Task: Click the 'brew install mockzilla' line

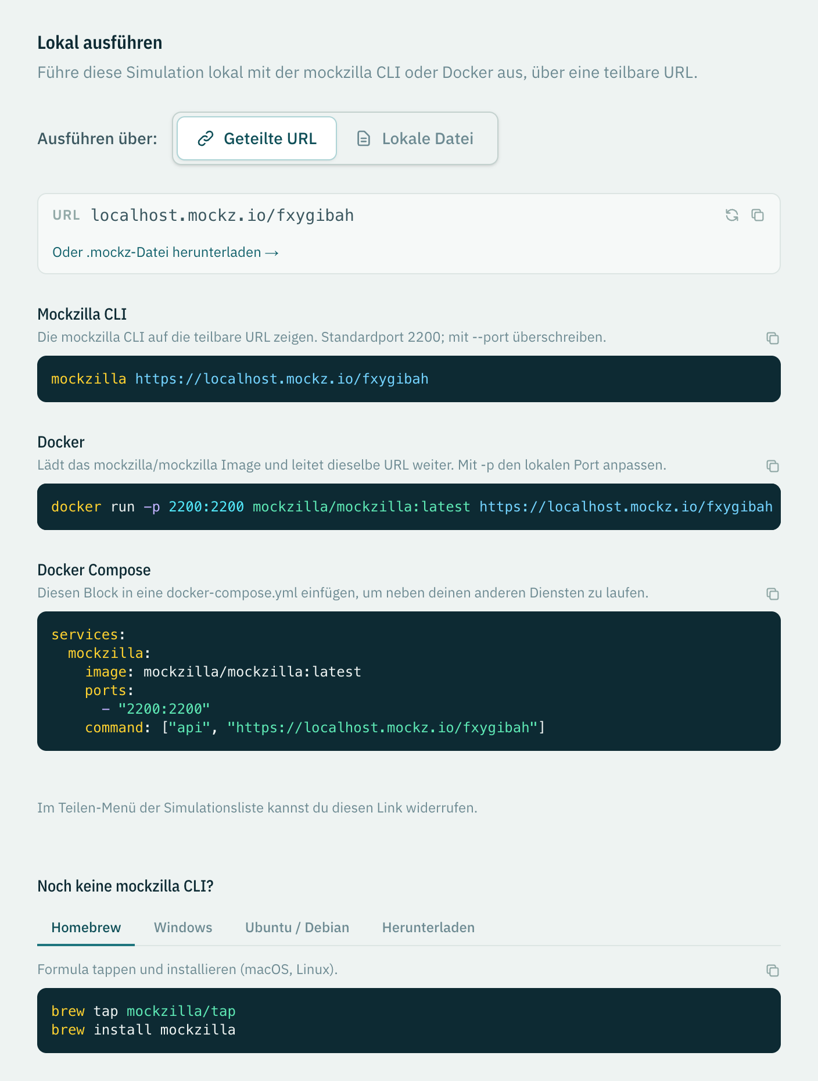Action: point(143,1030)
